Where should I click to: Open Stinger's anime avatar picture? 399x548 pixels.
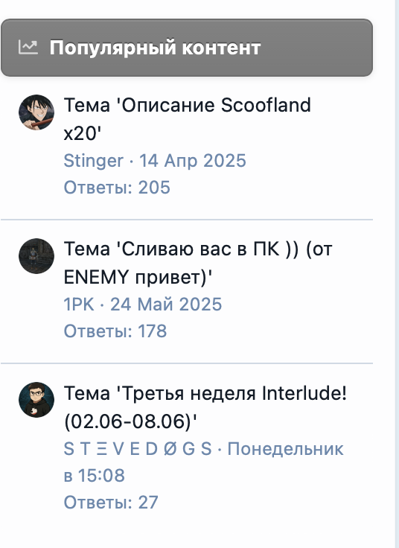[x=36, y=112]
